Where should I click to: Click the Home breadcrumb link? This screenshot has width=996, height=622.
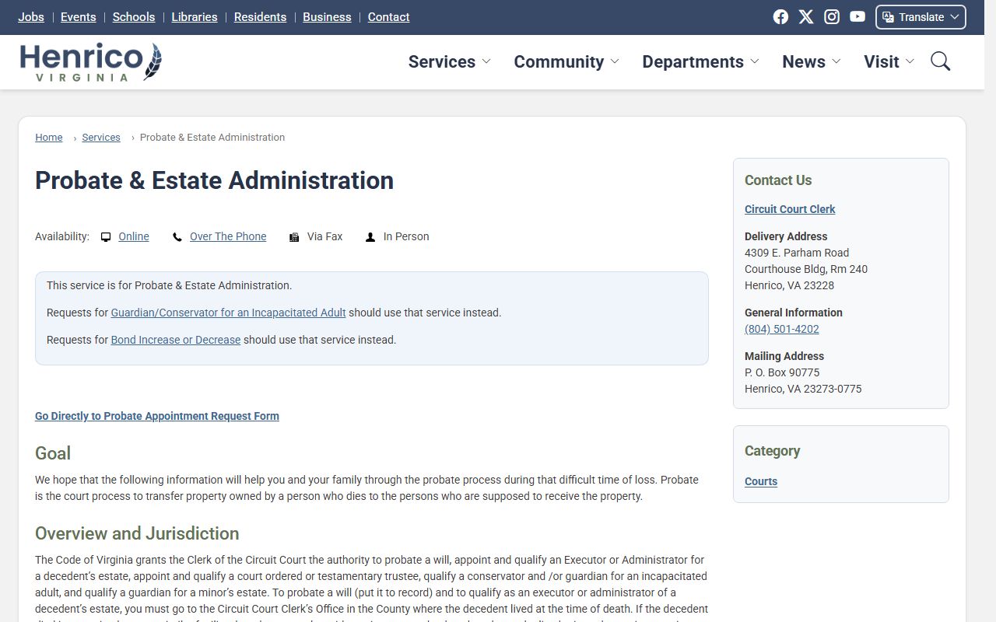(49, 138)
